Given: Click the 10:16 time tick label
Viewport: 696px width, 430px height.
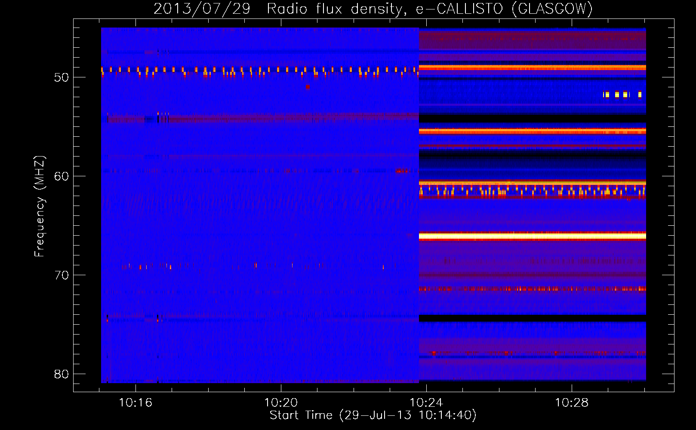Looking at the screenshot, I should [136, 403].
